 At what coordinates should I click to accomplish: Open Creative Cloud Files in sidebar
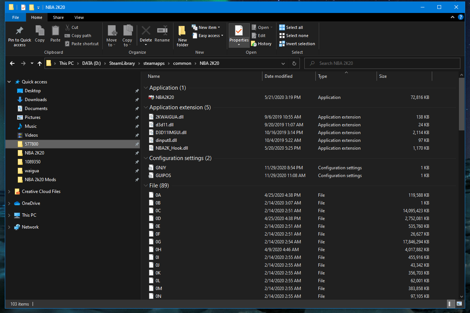[41, 192]
